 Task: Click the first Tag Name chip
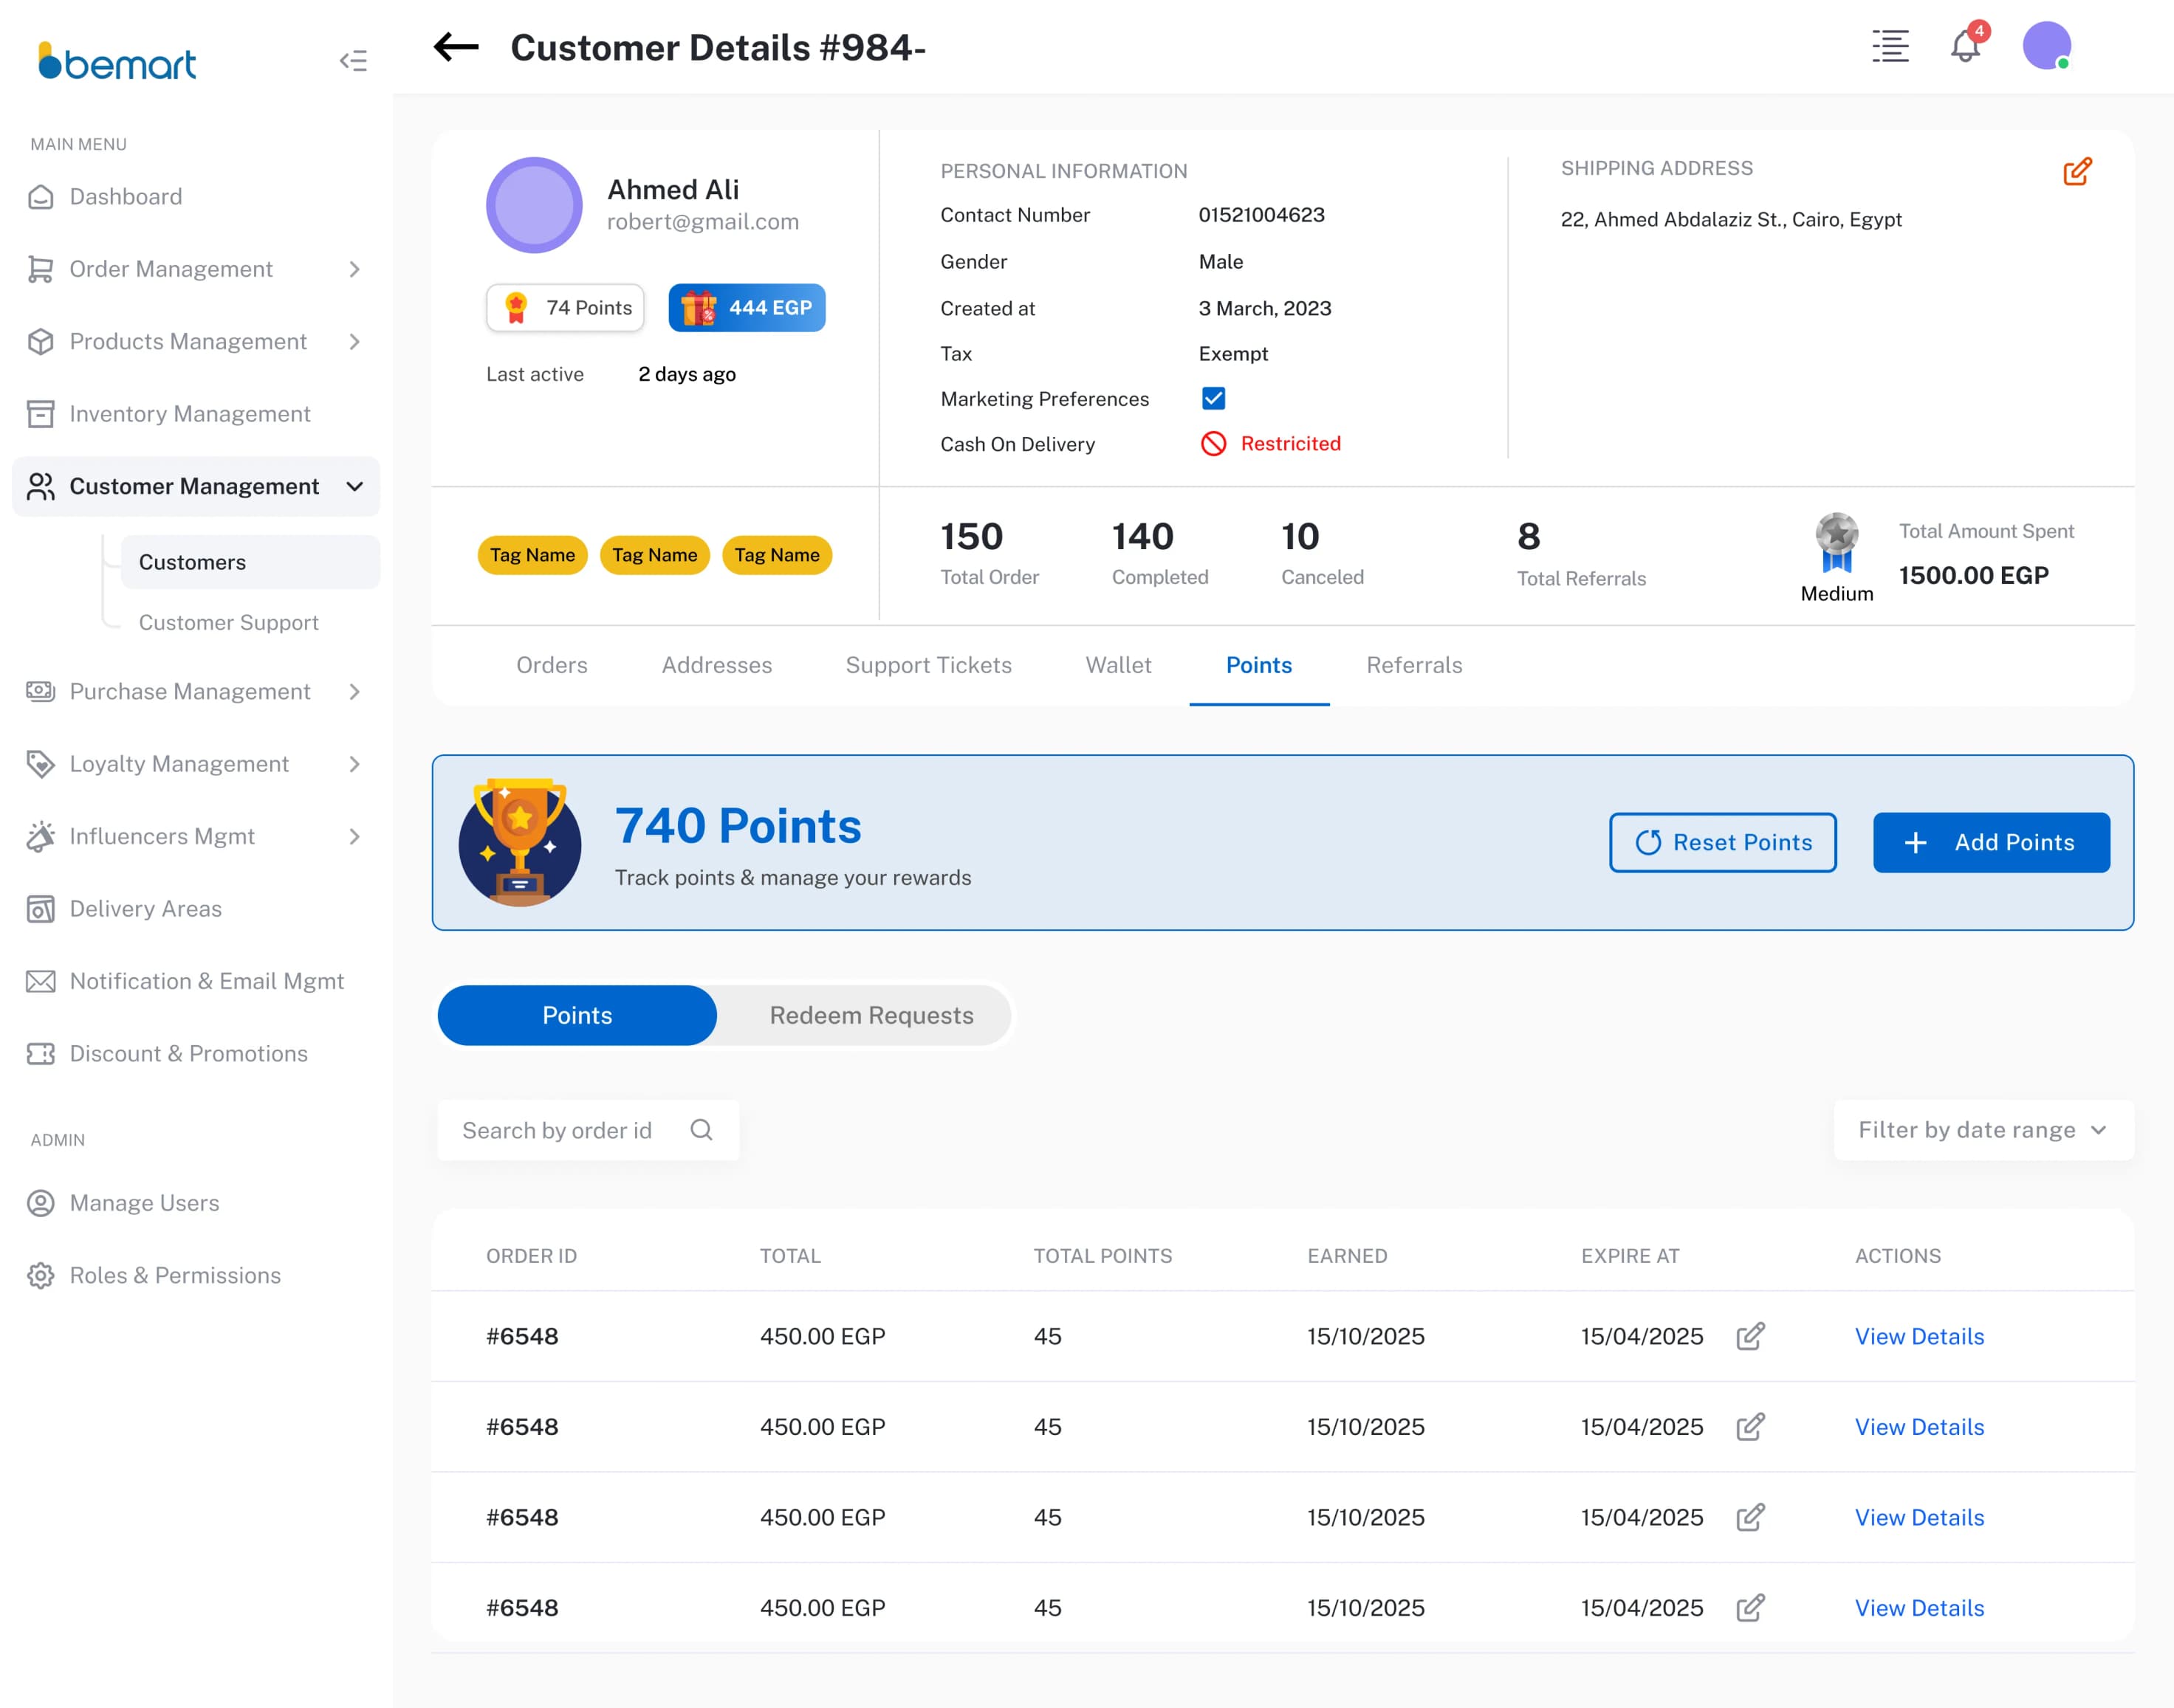[x=531, y=555]
